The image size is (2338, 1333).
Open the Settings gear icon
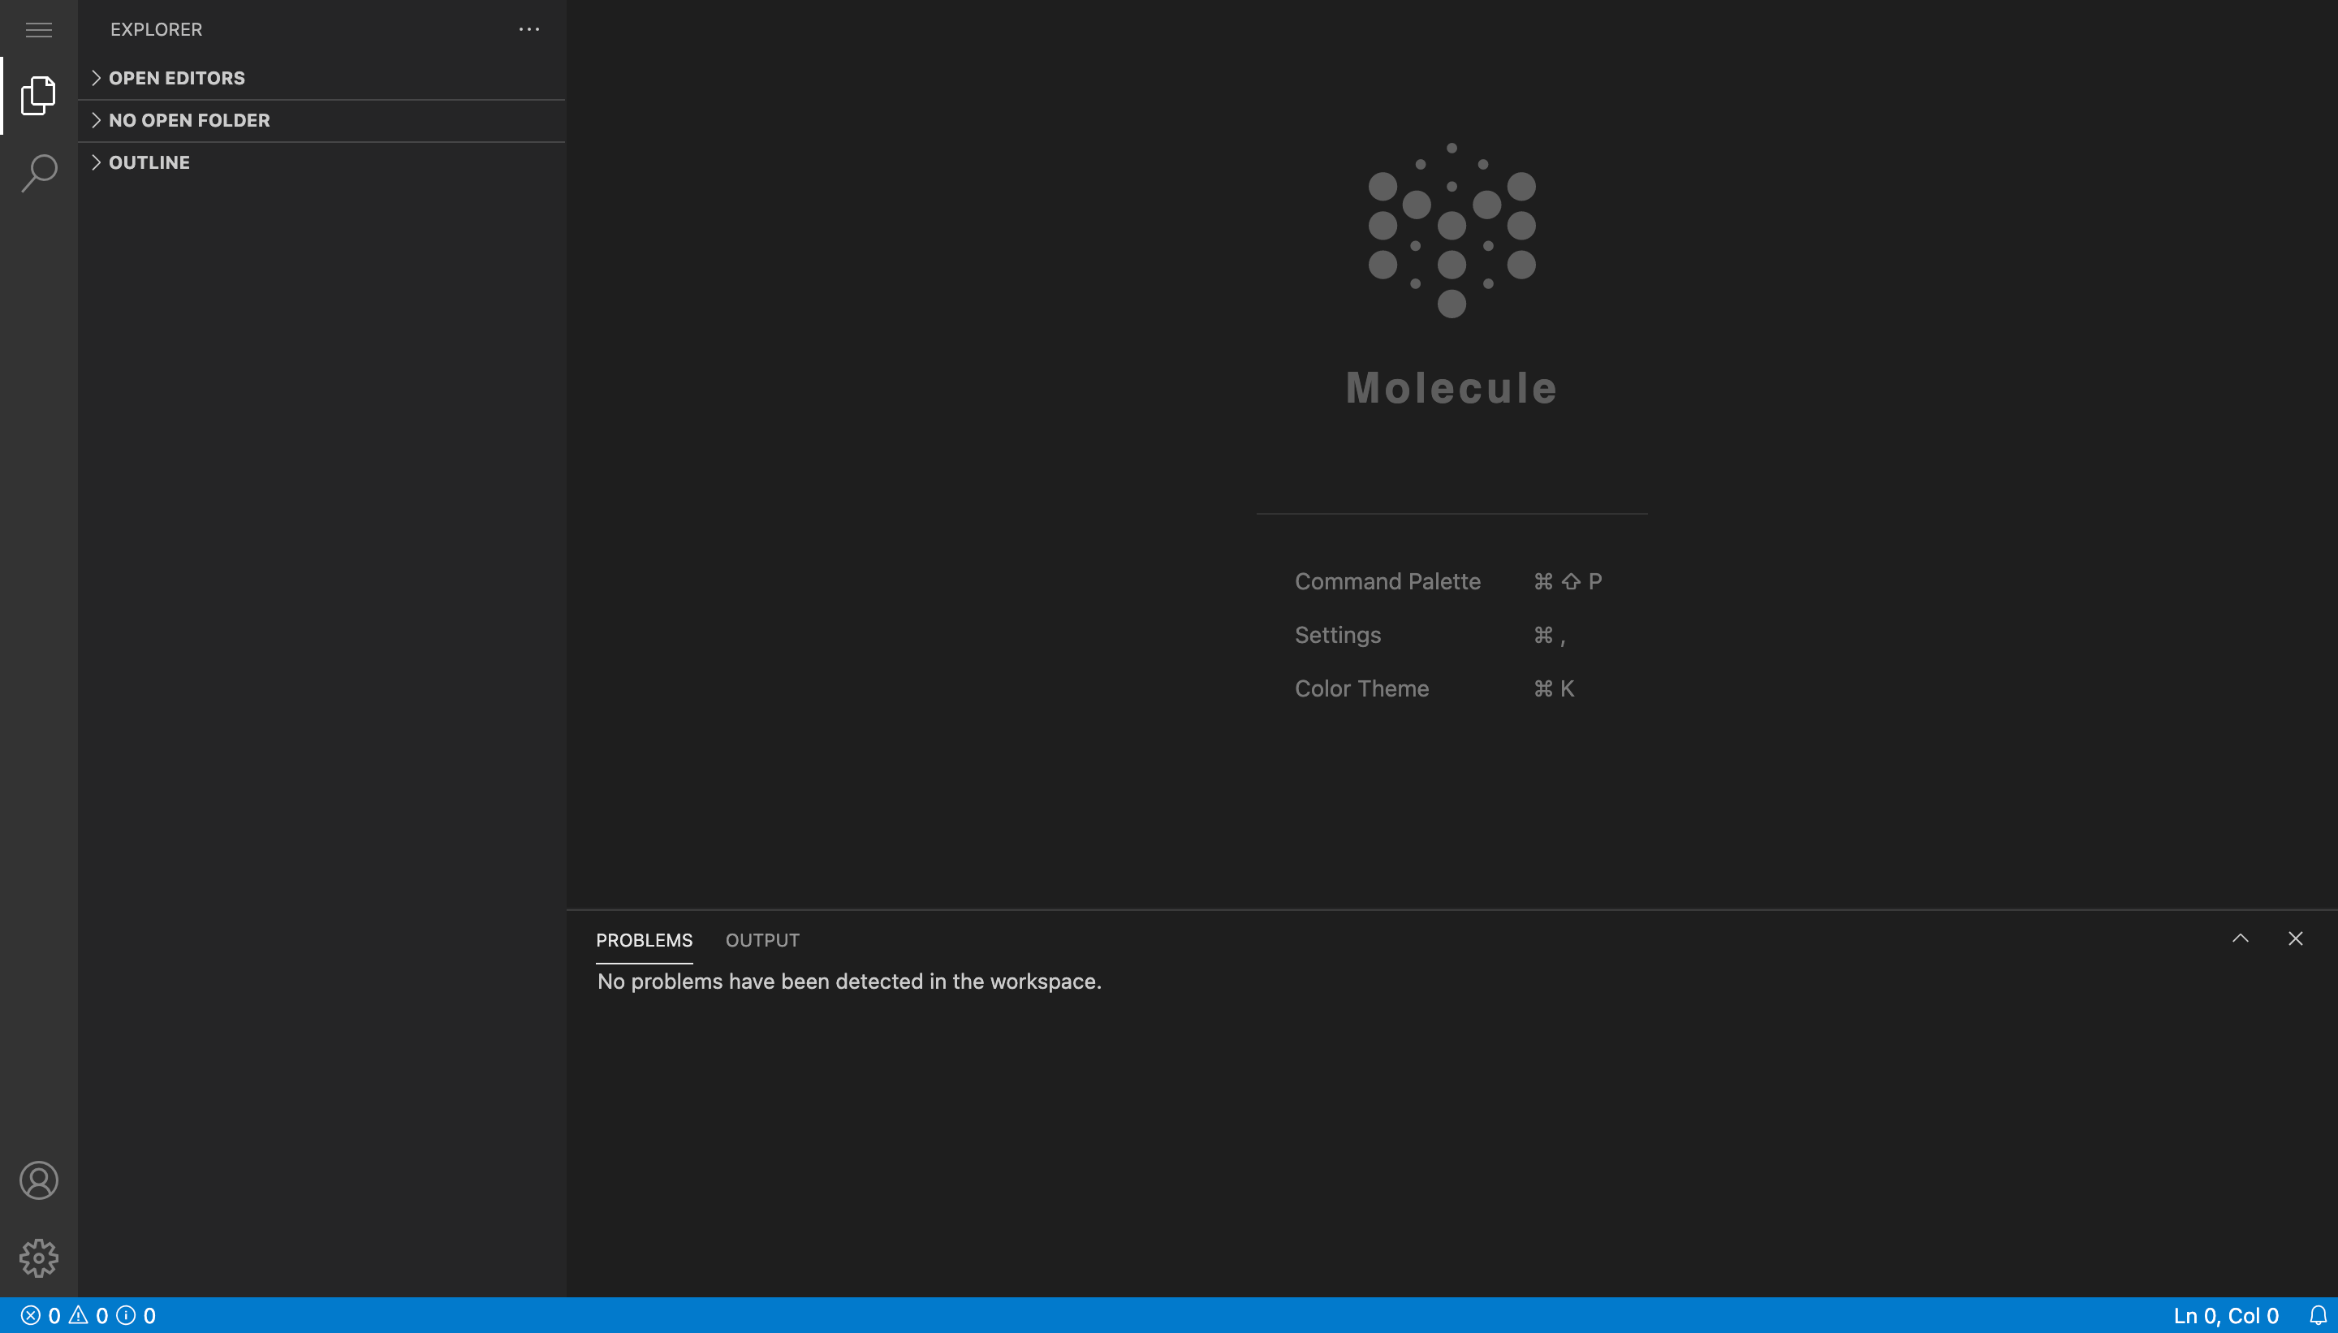coord(38,1258)
